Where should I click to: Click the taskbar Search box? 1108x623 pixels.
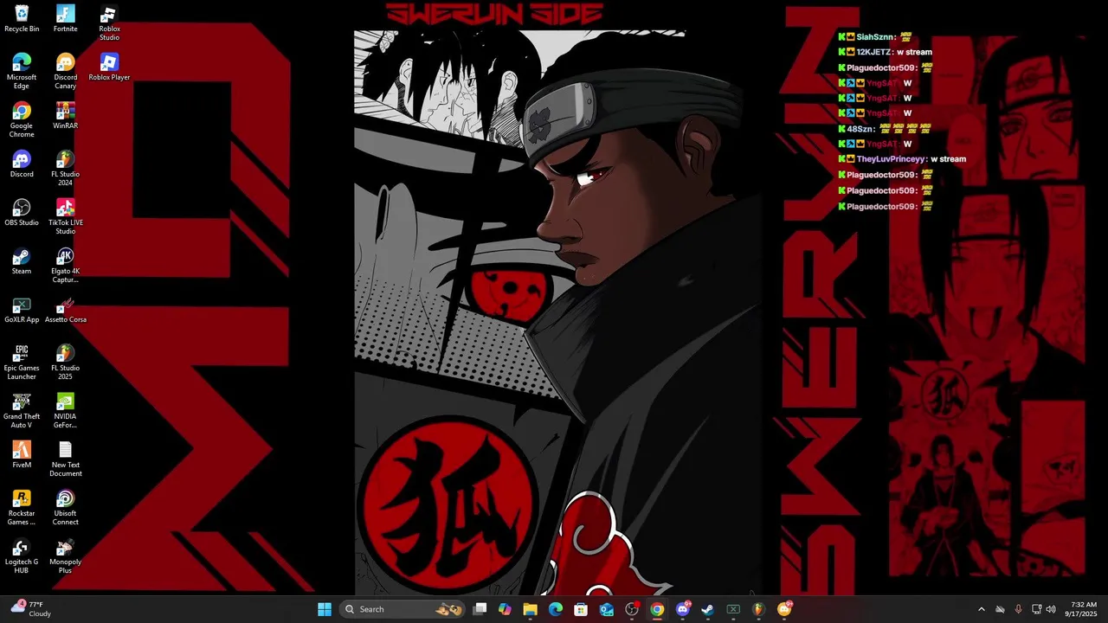402,609
